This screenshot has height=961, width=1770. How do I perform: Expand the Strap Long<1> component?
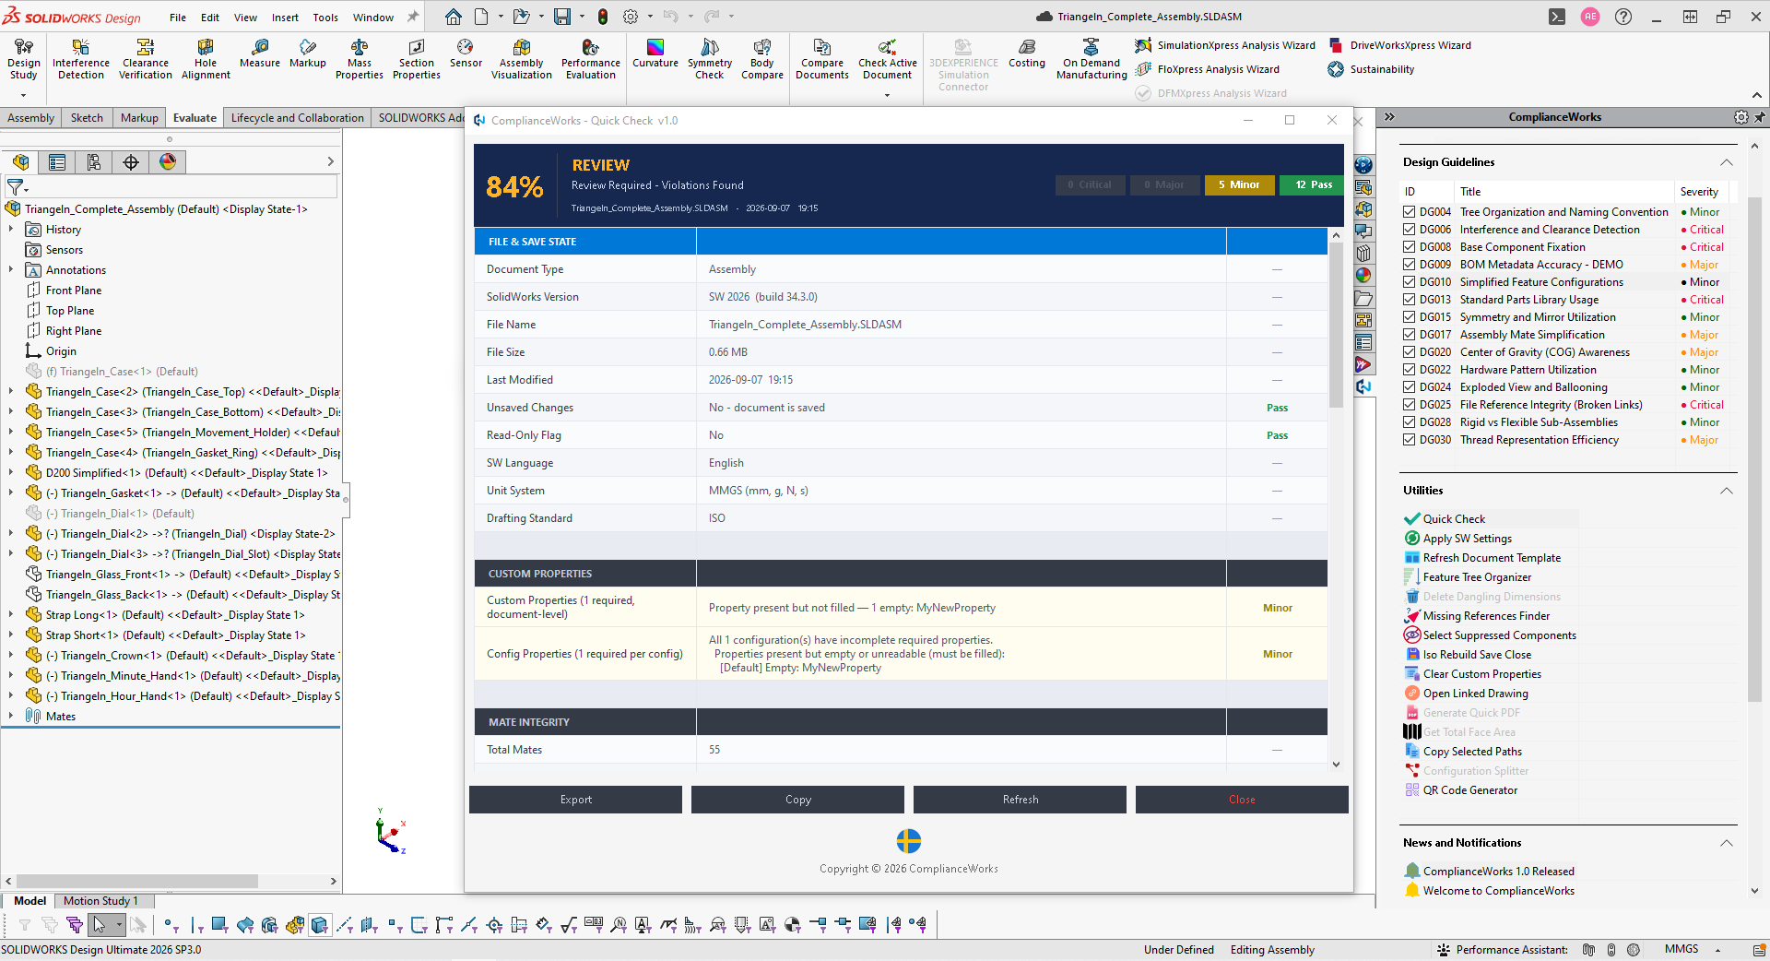(11, 615)
